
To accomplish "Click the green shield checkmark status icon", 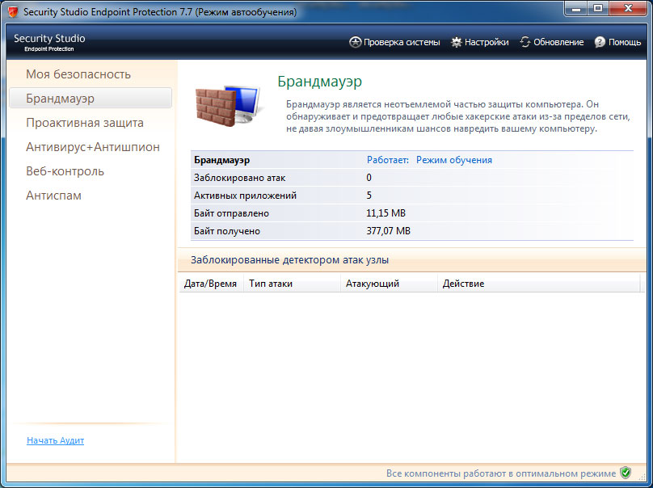I will click(625, 472).
